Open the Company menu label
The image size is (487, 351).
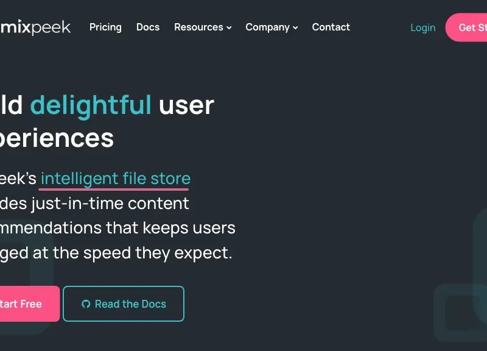pyautogui.click(x=267, y=27)
